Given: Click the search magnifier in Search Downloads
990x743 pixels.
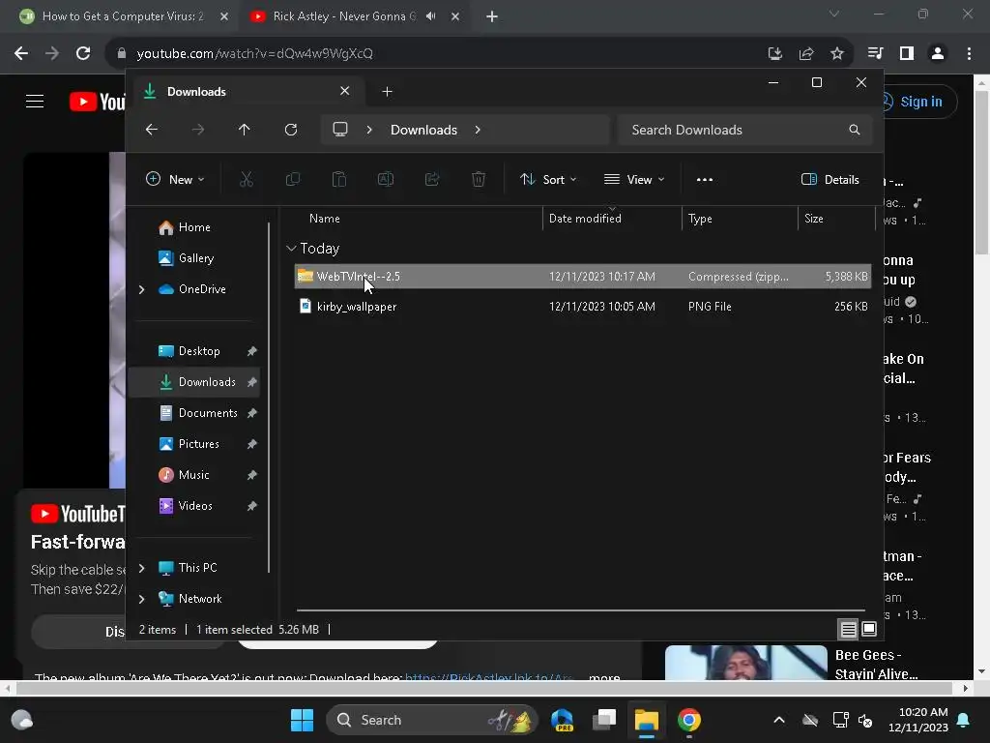Looking at the screenshot, I should coord(855,130).
